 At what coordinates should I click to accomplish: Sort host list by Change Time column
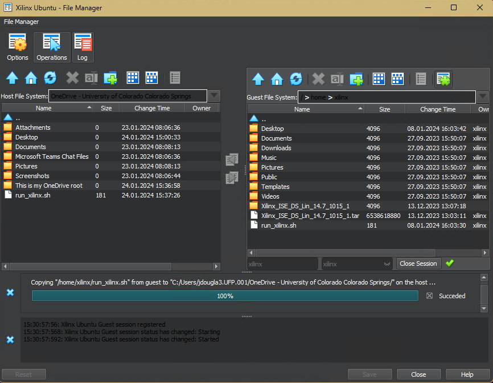(152, 108)
